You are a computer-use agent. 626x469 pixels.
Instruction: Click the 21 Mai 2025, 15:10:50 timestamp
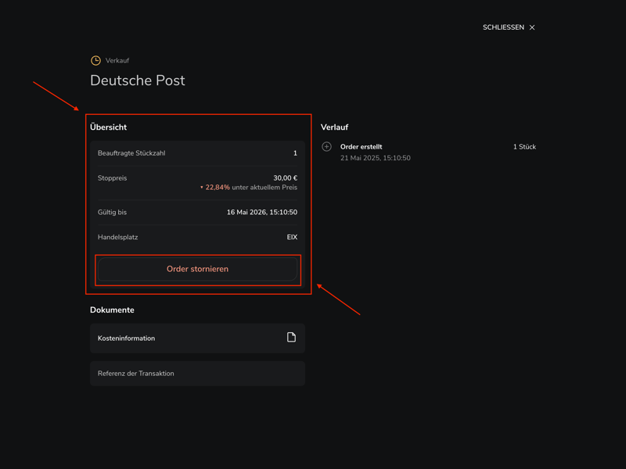point(376,158)
